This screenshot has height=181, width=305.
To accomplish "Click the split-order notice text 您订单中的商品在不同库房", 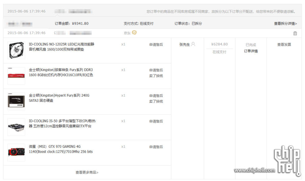I will coord(221,11).
